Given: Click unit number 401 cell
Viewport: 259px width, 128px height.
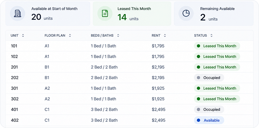Looking at the screenshot, I should pyautogui.click(x=14, y=109).
